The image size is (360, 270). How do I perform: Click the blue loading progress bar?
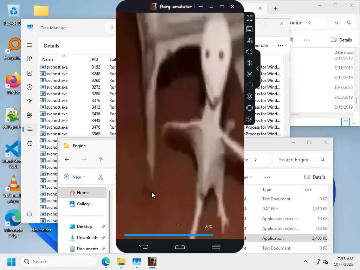point(169,235)
